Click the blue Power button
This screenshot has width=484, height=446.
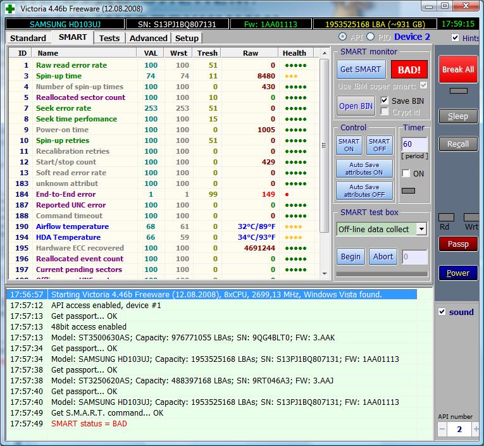pos(457,273)
